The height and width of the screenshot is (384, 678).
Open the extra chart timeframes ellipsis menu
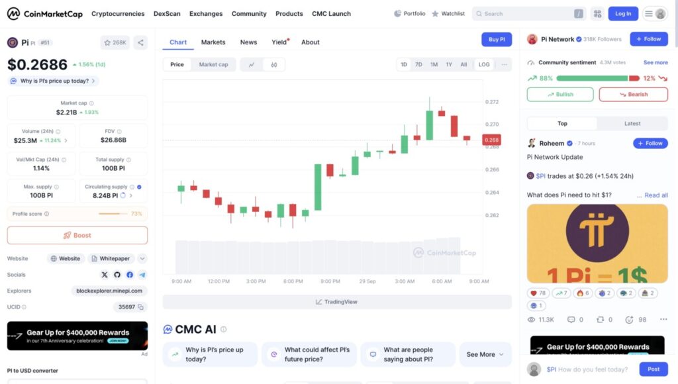tap(504, 64)
